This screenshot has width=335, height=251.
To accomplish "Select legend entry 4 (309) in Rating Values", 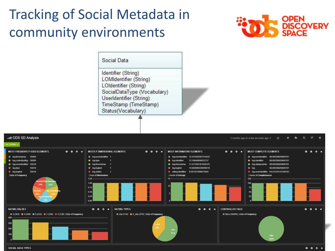I will (26, 214).
